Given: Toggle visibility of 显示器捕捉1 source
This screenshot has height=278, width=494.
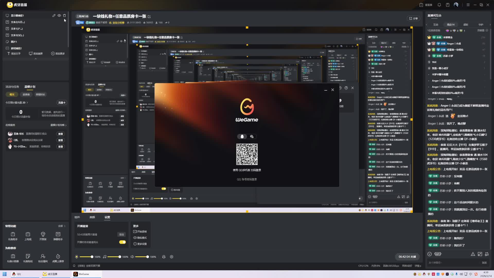Looking at the screenshot, I should [x=59, y=15].
